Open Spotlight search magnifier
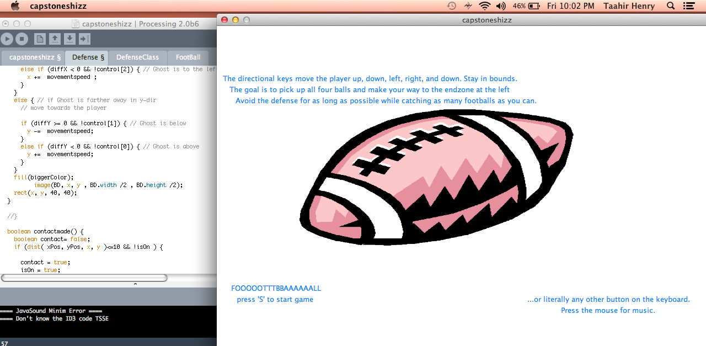The image size is (706, 346). (x=671, y=6)
